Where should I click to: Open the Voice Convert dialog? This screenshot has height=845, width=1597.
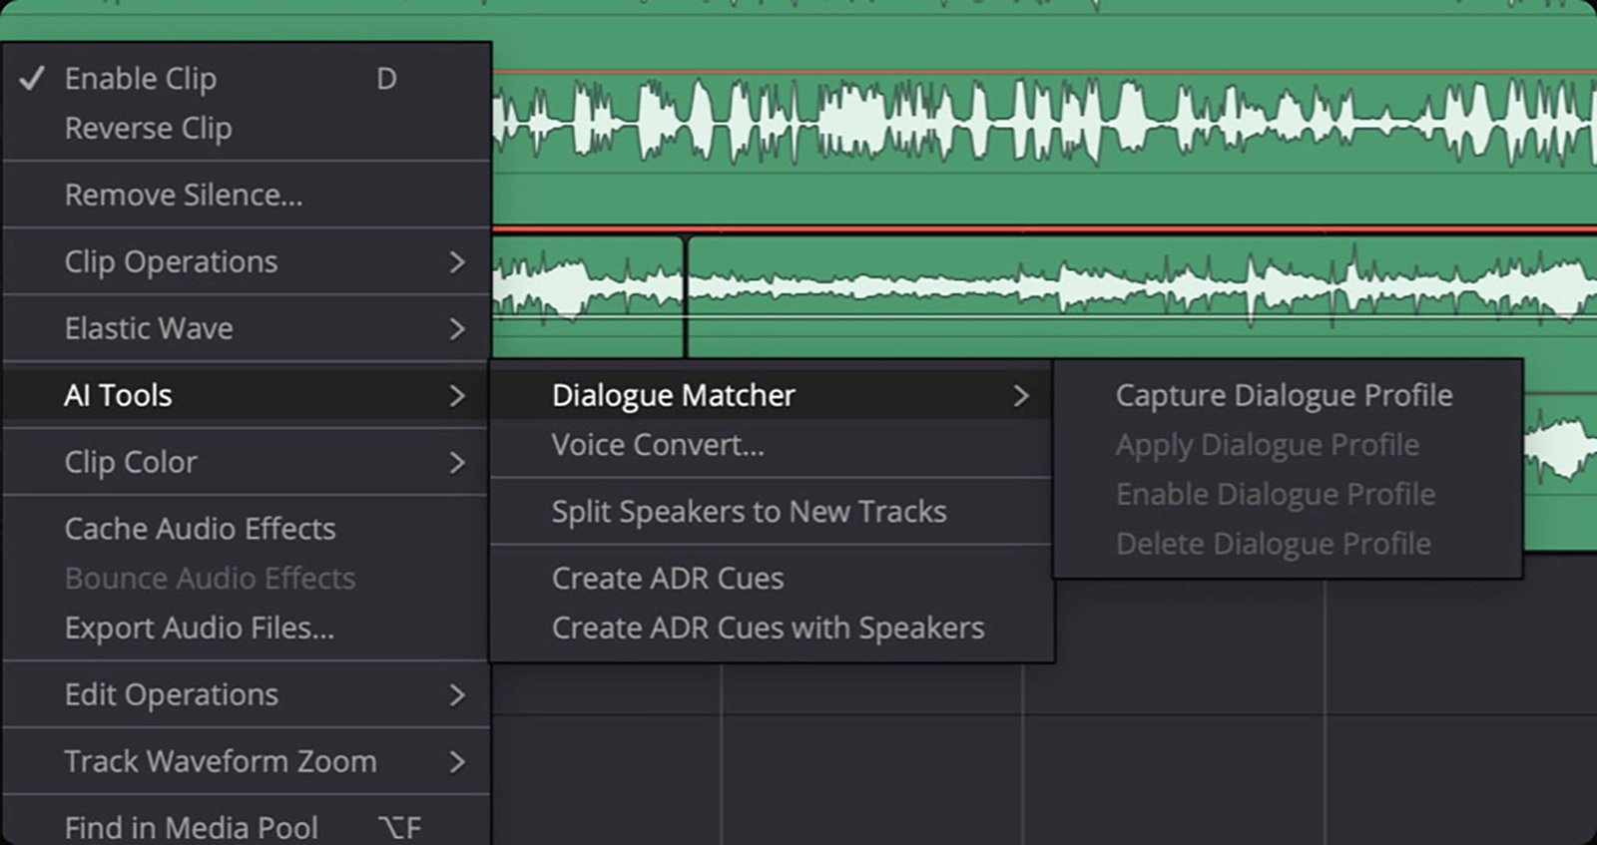[x=658, y=445]
